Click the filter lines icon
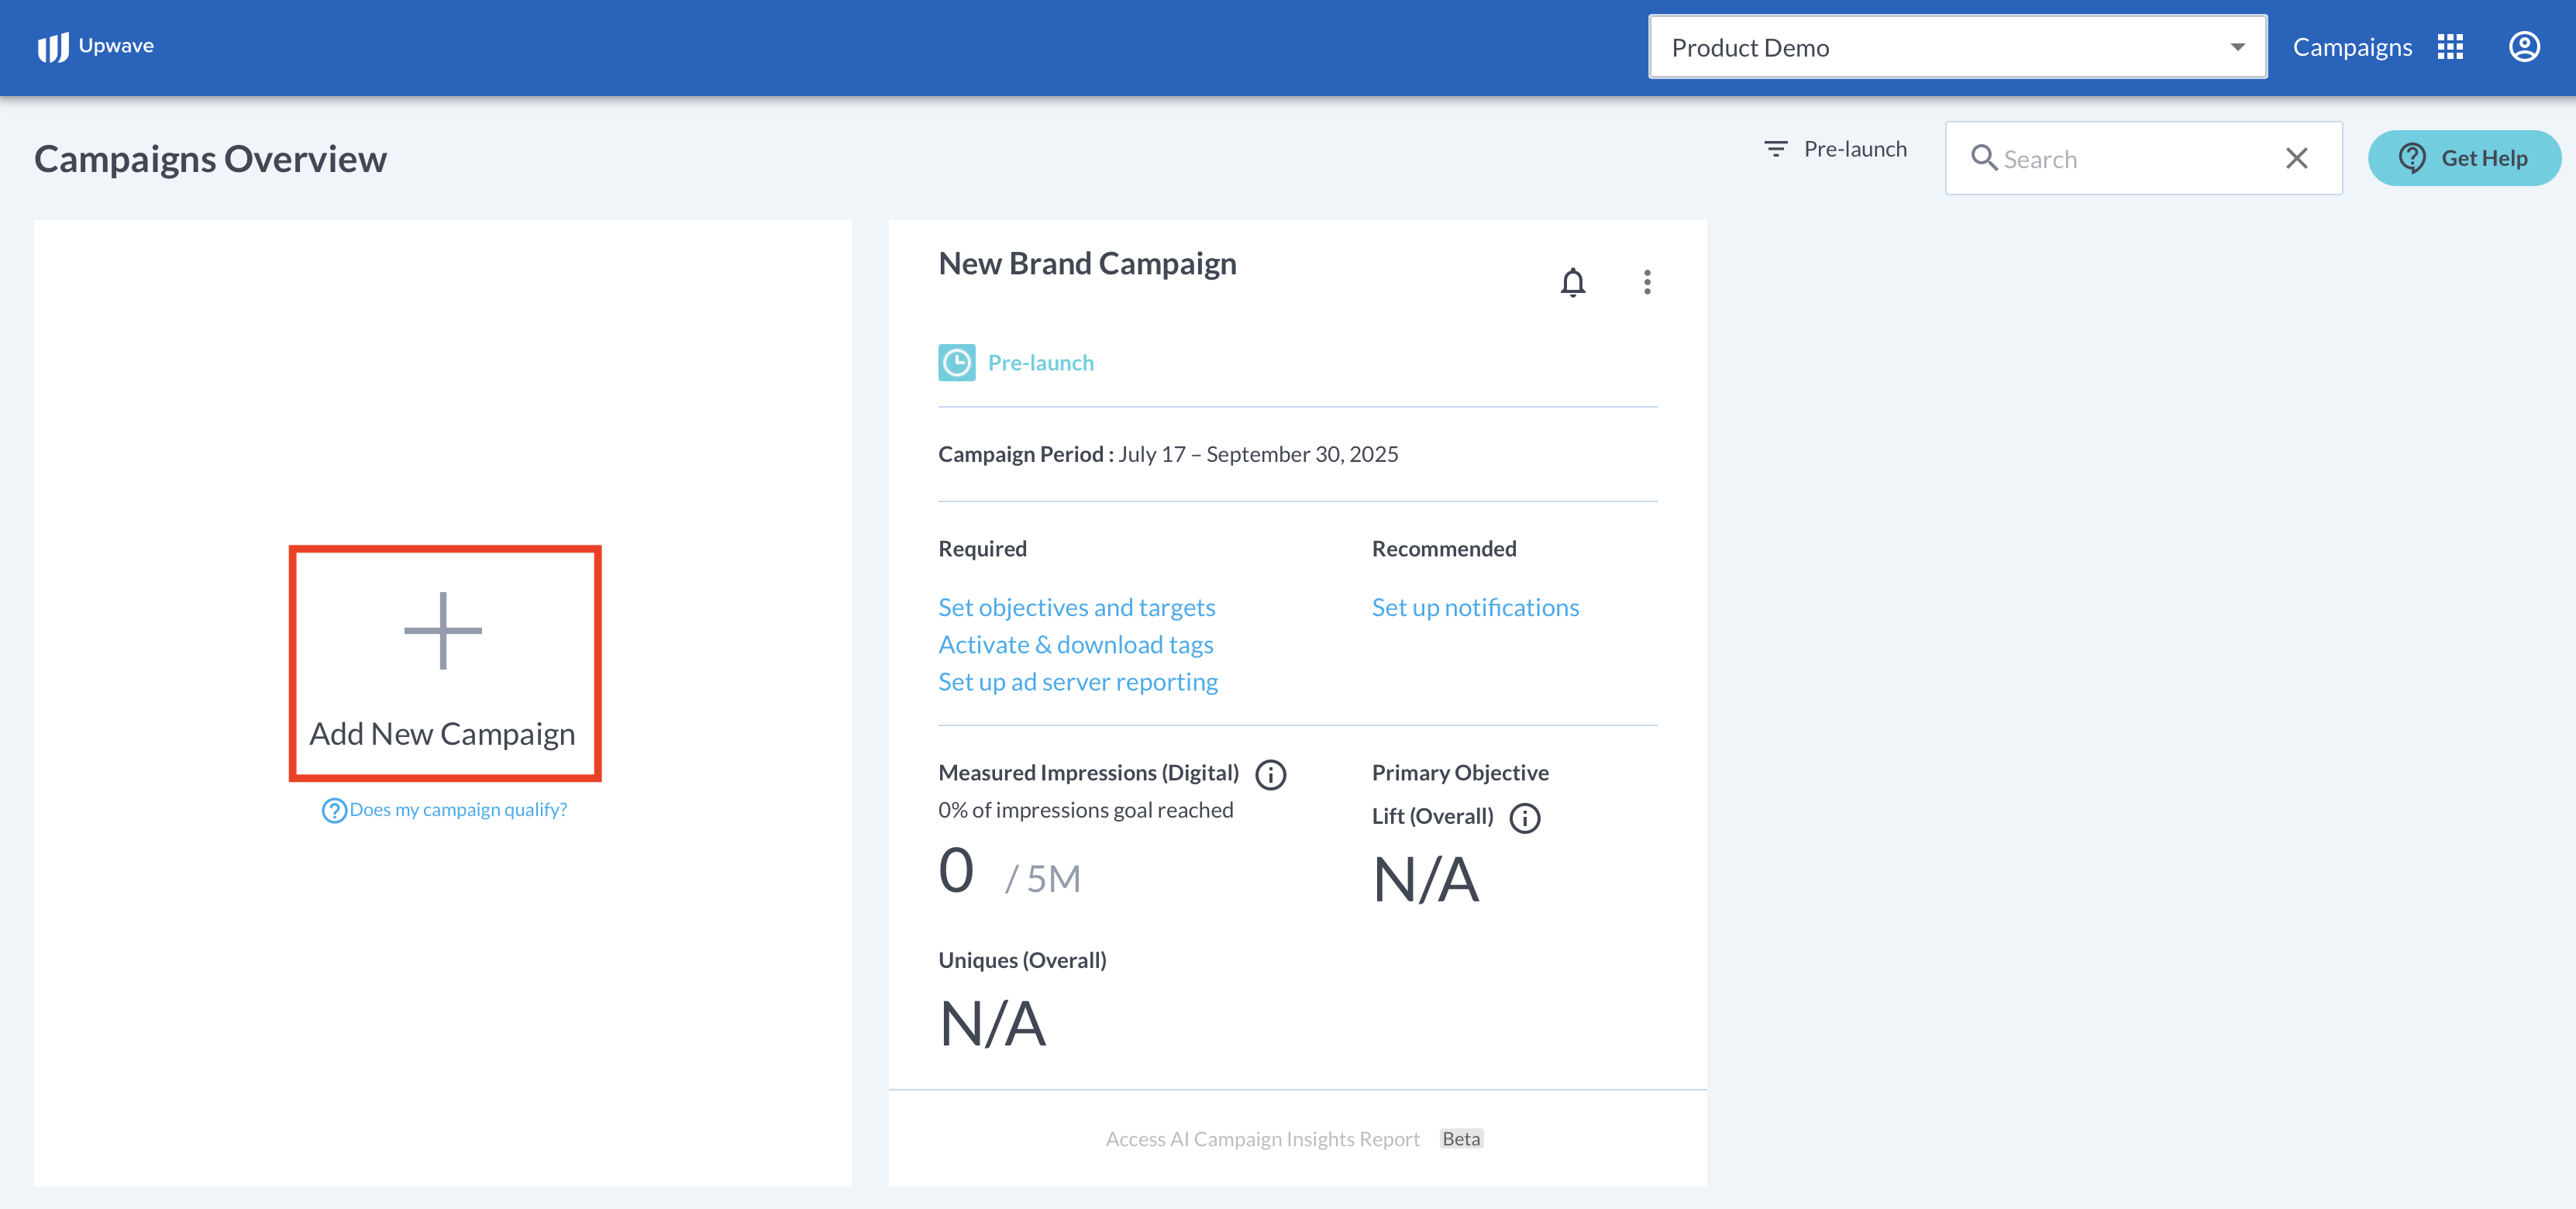 (x=1776, y=149)
